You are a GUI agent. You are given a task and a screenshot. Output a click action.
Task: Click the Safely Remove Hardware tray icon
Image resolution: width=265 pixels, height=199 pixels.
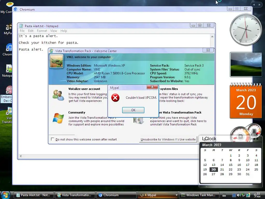coord(243,195)
